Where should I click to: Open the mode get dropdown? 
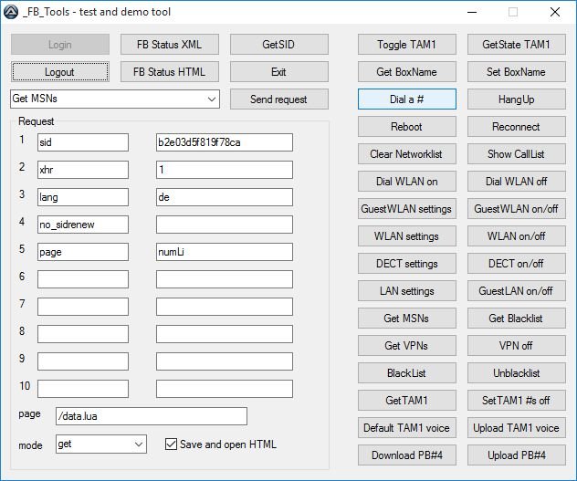click(101, 444)
